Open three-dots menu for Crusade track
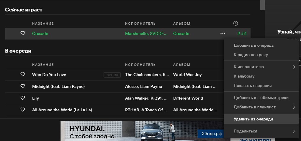This screenshot has width=301, height=141. coord(223,33)
